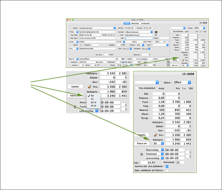This screenshot has height=190, width=222.
Task: Select PV % in the popup menu
Action: tap(94, 106)
